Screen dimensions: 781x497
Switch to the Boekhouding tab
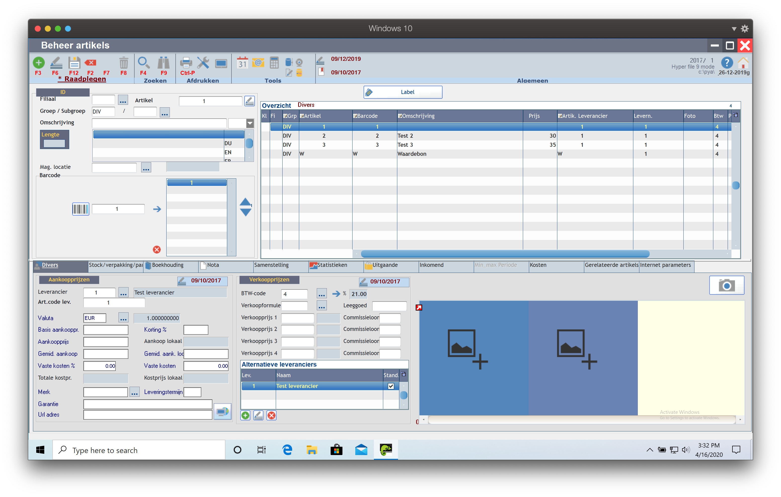click(x=167, y=265)
